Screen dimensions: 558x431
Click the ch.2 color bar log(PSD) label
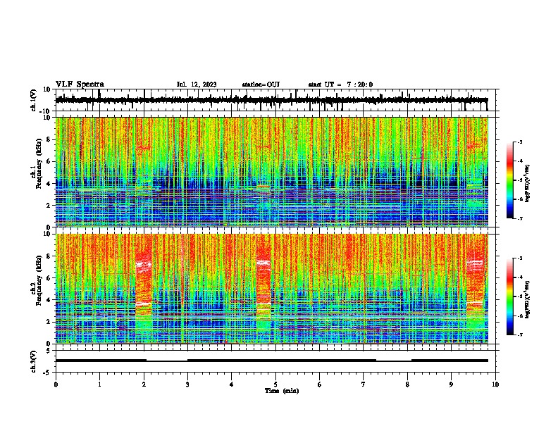point(528,299)
